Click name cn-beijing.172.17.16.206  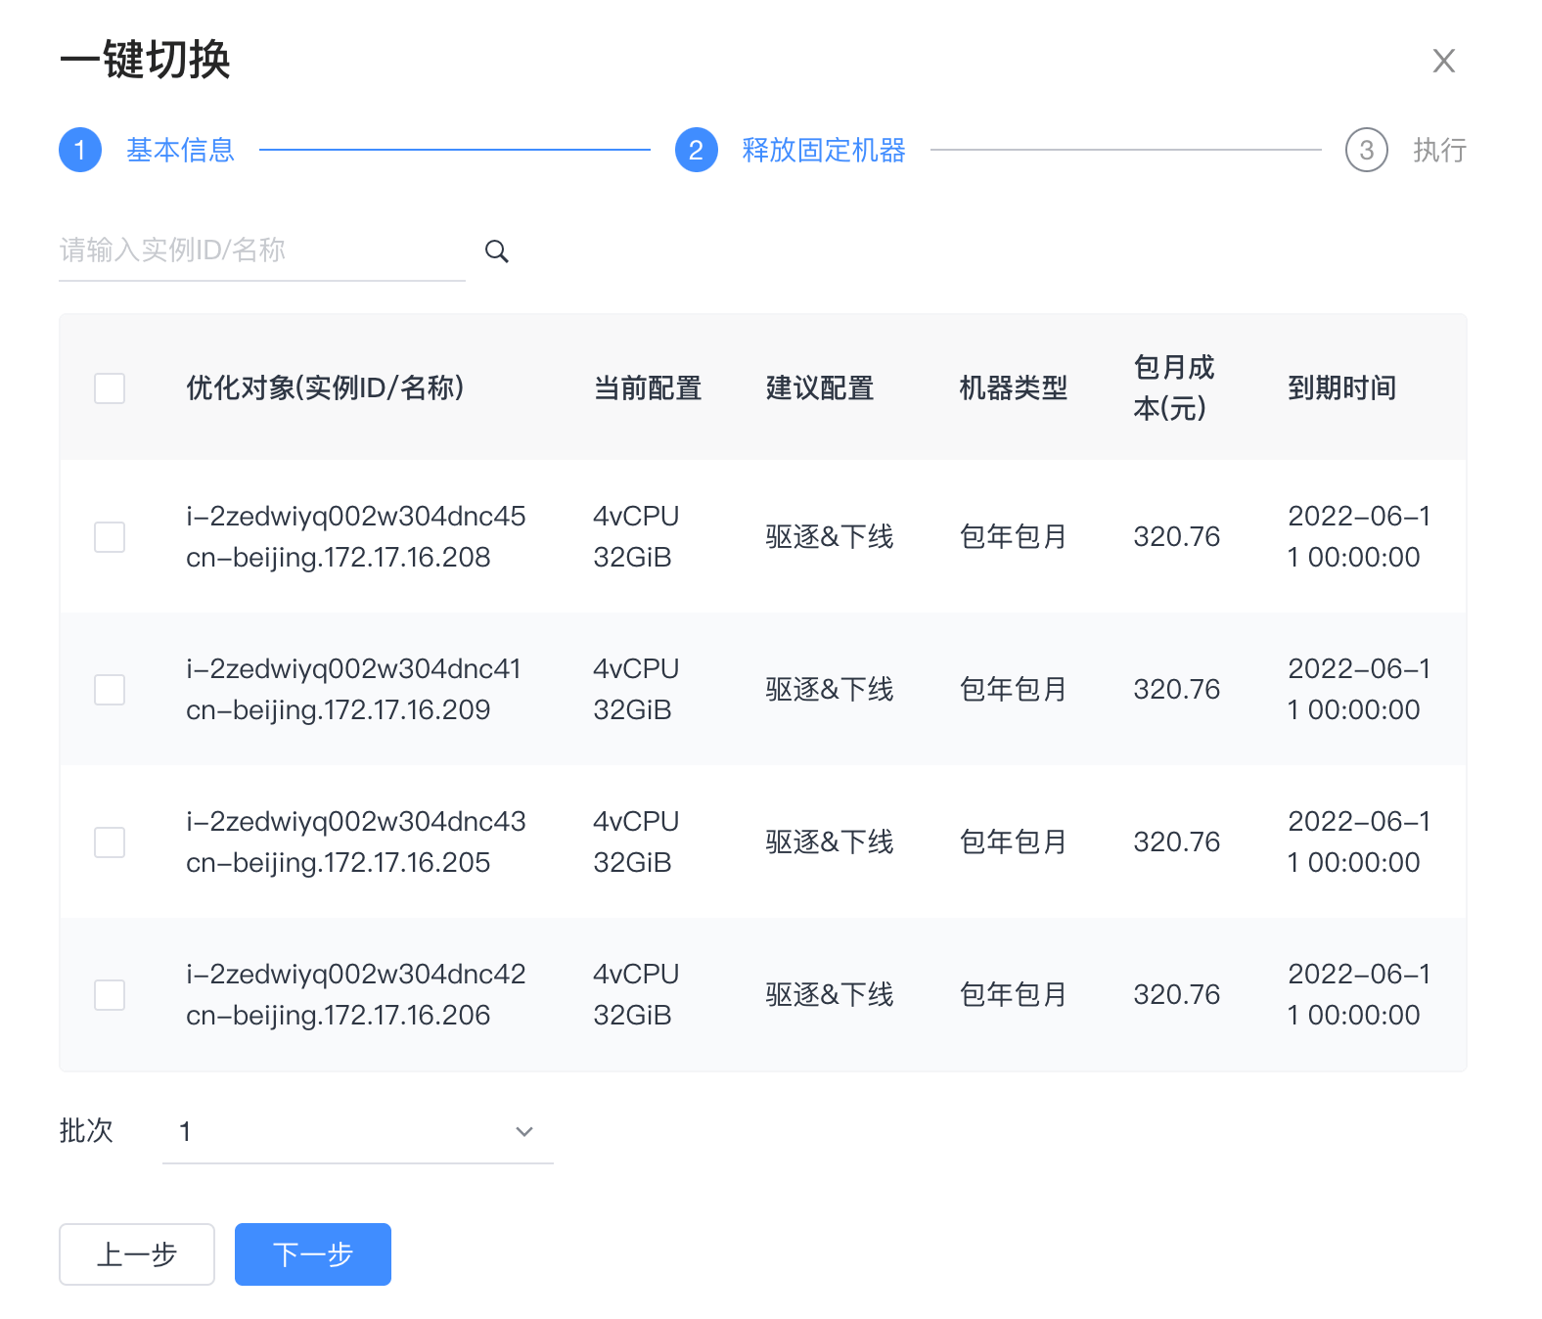click(x=339, y=1016)
